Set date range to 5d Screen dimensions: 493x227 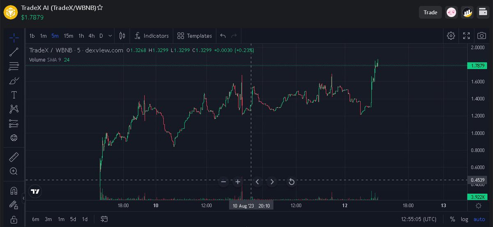coord(73,219)
